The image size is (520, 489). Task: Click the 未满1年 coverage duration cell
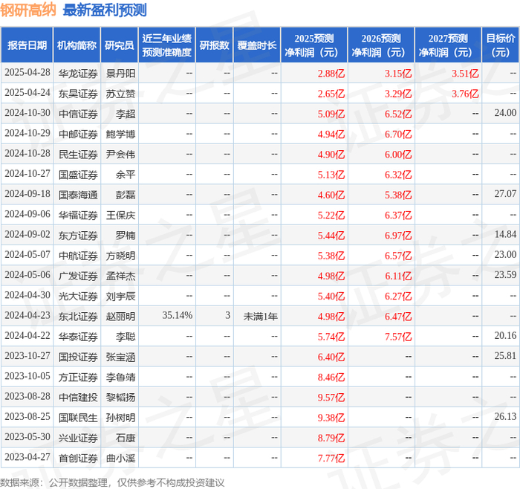tap(260, 316)
